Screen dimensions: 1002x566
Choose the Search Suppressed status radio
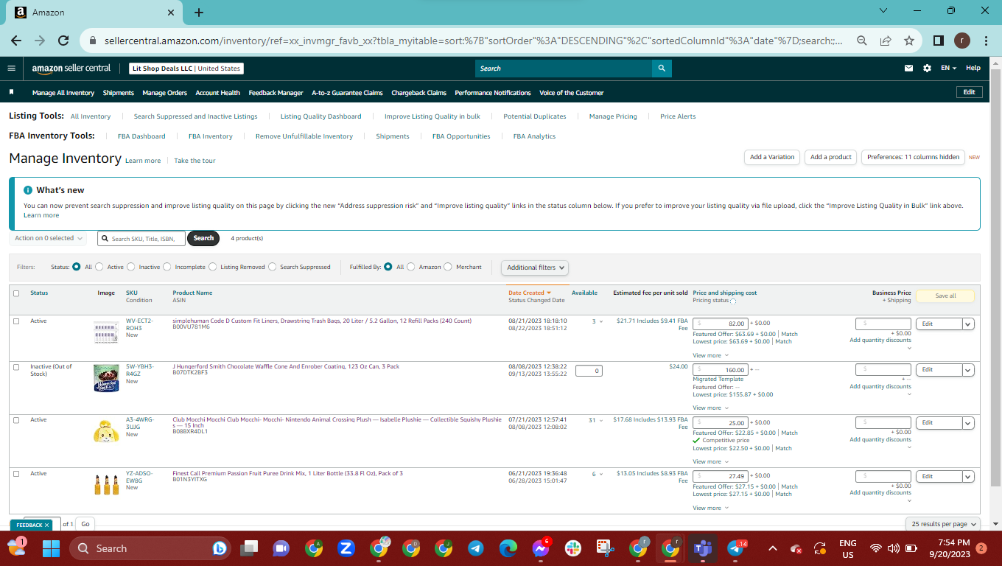point(273,267)
